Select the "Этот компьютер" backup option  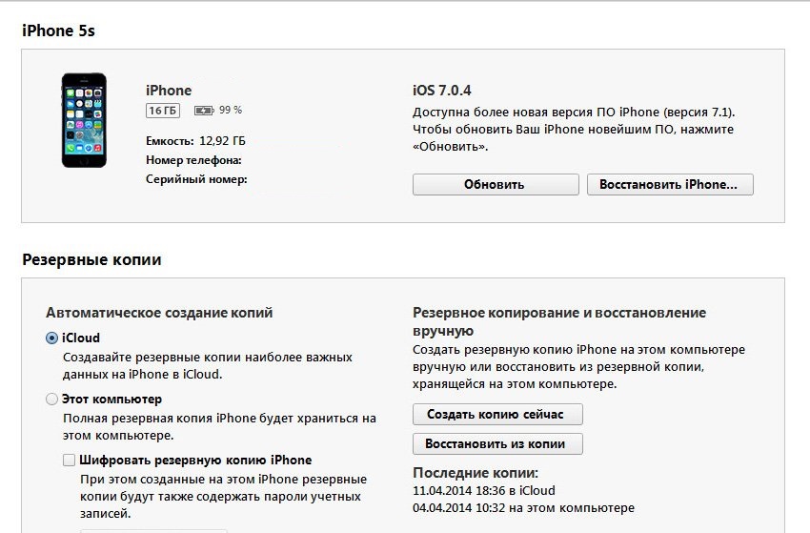[51, 400]
